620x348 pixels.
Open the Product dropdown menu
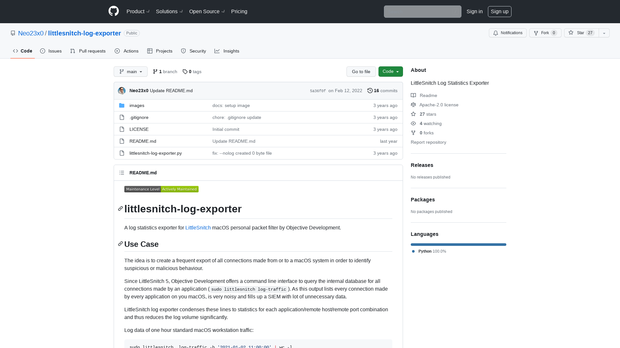(x=138, y=11)
